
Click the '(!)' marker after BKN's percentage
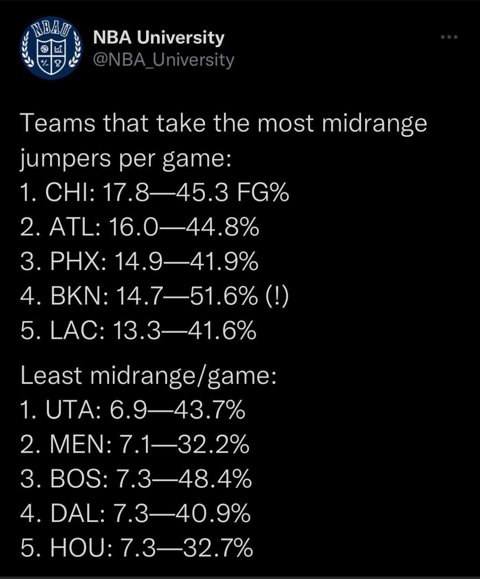pyautogui.click(x=277, y=296)
